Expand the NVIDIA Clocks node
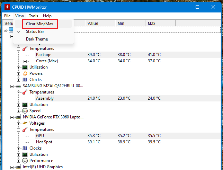 (x=18, y=149)
